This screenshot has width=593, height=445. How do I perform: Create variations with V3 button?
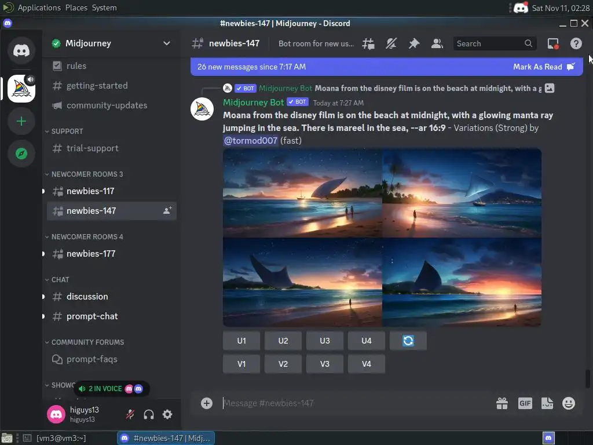tap(324, 364)
